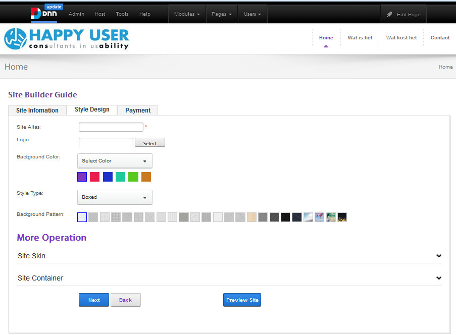This screenshot has height=335, width=456.
Task: Click the Edit Page pencil button
Action: [403, 15]
